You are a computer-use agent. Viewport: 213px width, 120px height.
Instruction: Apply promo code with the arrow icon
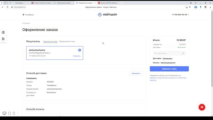tap(183, 53)
